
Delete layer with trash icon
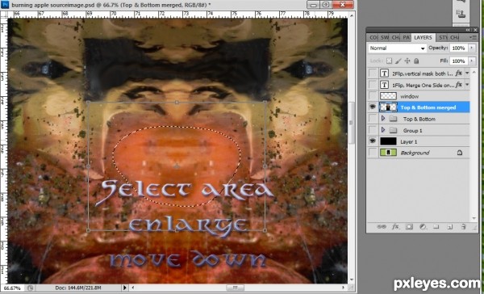(x=463, y=227)
